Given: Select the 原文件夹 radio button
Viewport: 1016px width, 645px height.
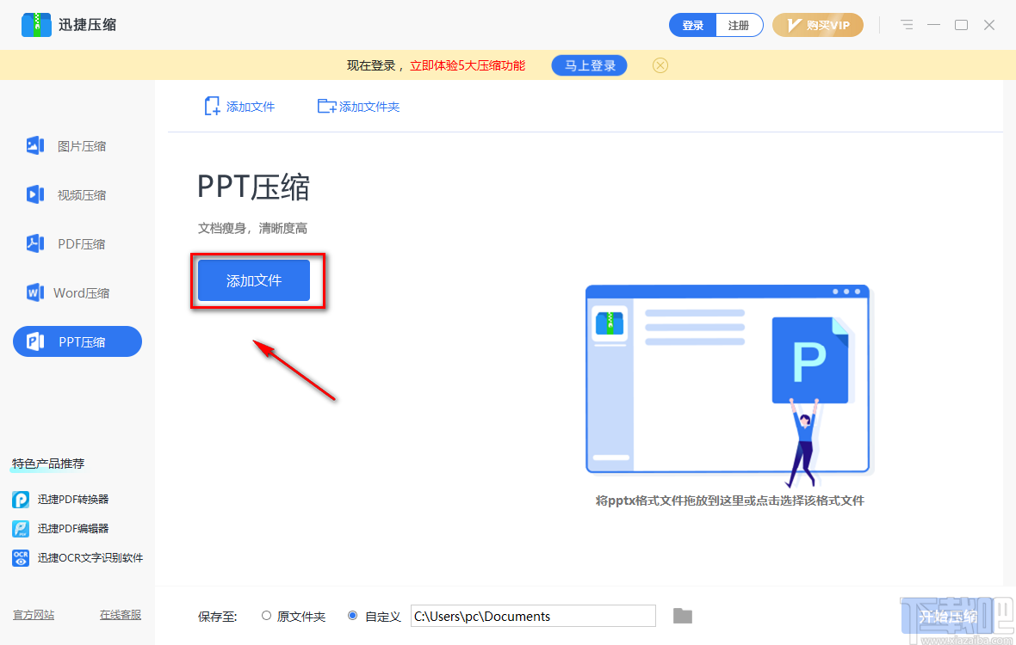Looking at the screenshot, I should click(x=266, y=615).
